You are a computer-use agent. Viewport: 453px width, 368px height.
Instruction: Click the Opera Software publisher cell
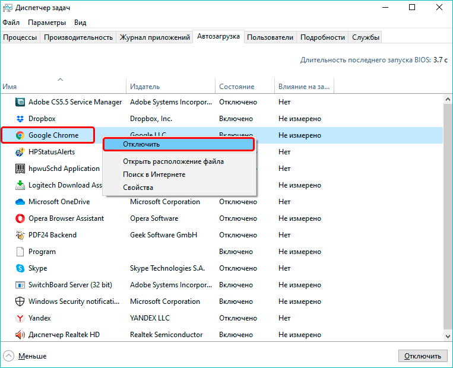click(x=154, y=218)
